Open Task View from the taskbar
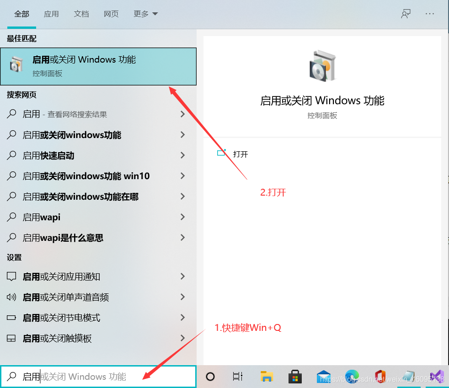449x388 pixels. click(x=238, y=377)
